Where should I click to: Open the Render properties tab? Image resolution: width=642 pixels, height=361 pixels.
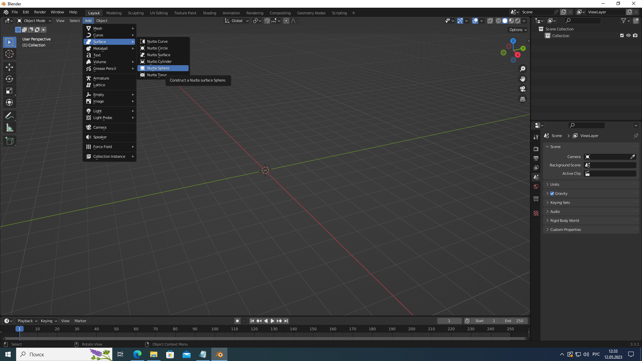pyautogui.click(x=536, y=149)
